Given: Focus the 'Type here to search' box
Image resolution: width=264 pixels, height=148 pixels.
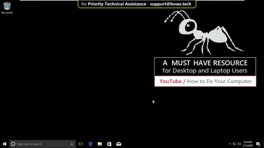Looking at the screenshot, I should (42, 144).
